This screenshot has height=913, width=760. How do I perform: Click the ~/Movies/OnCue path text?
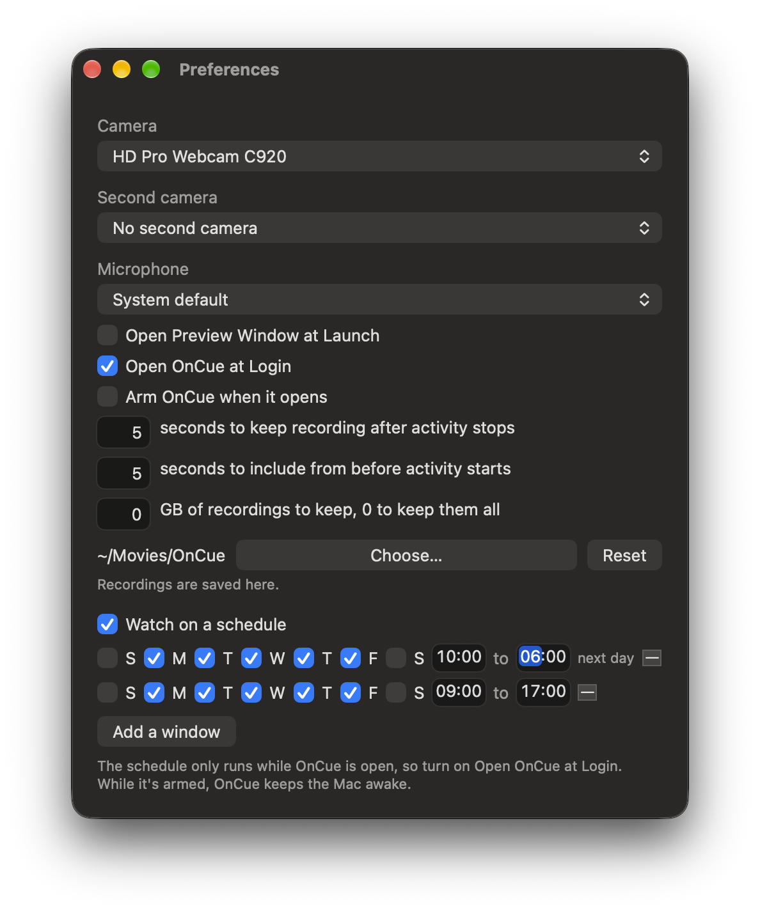coord(161,556)
